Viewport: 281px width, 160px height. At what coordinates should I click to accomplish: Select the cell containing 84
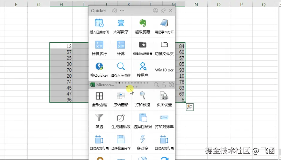(180, 46)
